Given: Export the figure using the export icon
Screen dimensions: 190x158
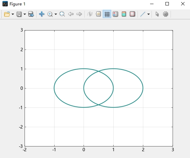Looking at the screenshot, I should [x=31, y=14].
